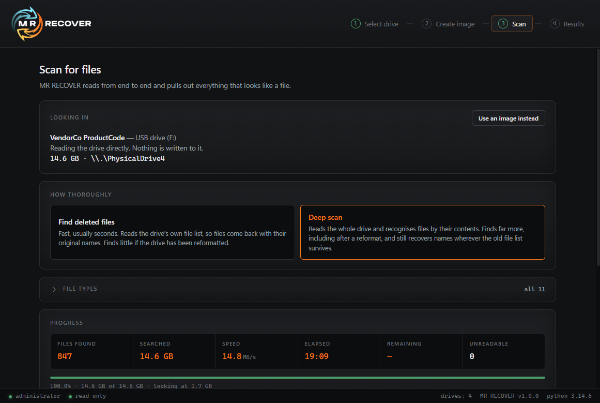Image resolution: width=600 pixels, height=403 pixels.
Task: Click the 'VendorCo ProductCode' drive name
Action: [x=87, y=138]
